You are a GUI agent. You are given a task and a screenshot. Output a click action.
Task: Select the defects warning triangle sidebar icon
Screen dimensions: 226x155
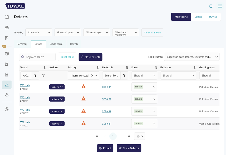pyautogui.click(x=7, y=85)
